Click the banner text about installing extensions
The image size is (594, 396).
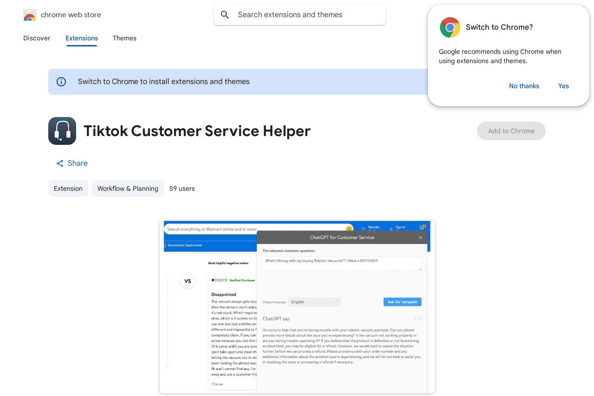[x=164, y=82]
